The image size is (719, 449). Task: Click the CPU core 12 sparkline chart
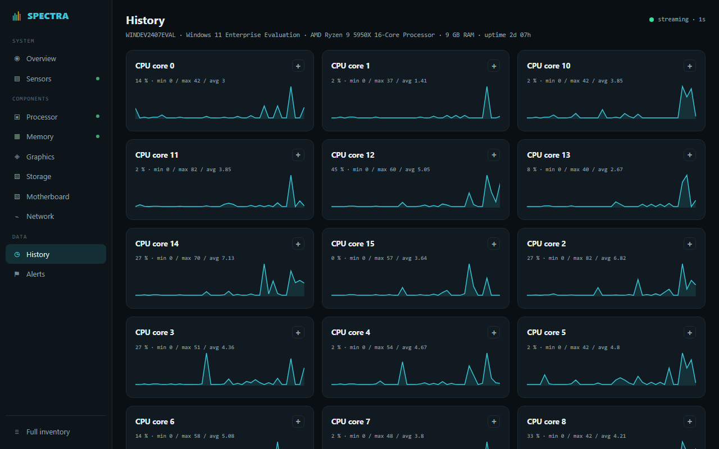pos(416,191)
